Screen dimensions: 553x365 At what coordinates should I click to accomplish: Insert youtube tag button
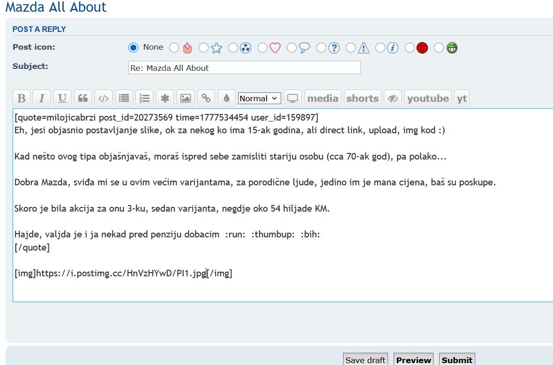coord(428,98)
